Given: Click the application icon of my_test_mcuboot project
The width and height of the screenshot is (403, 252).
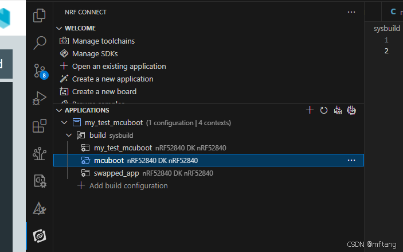Looking at the screenshot, I should click(x=77, y=122).
